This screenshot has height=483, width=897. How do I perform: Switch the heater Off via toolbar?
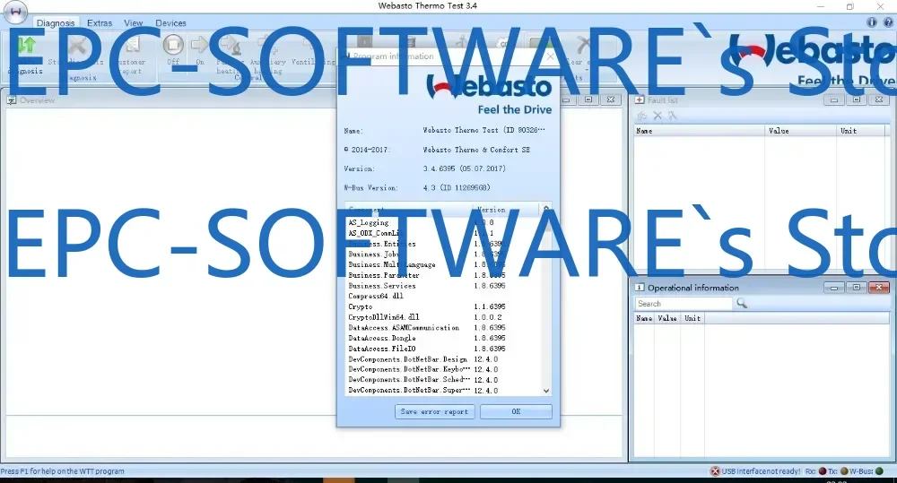[x=173, y=45]
